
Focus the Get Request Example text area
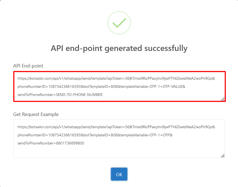point(119,138)
